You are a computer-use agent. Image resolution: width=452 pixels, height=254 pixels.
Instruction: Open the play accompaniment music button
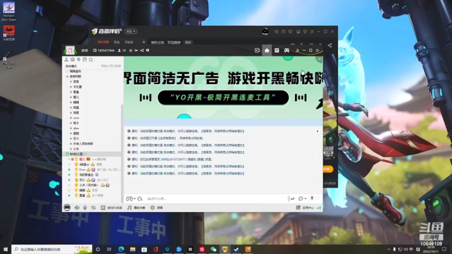click(x=136, y=208)
